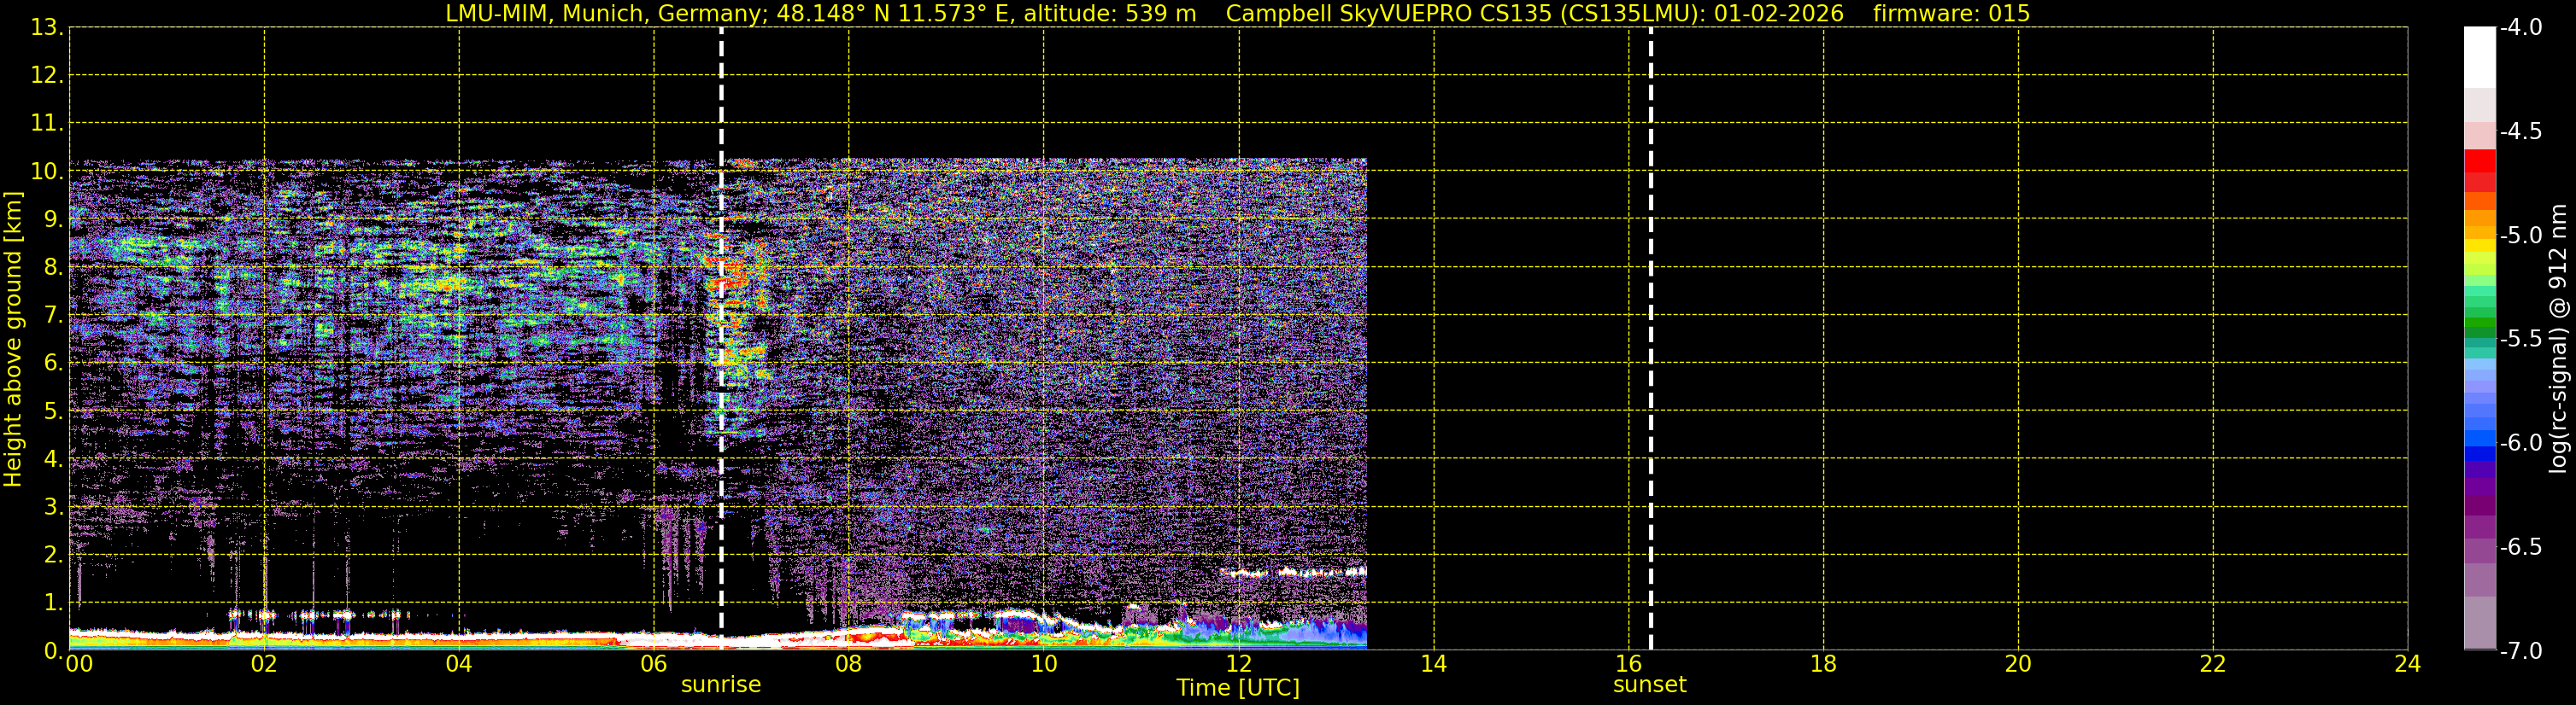
Task: Select the white dashed sunset marker line
Action: coord(1650,339)
